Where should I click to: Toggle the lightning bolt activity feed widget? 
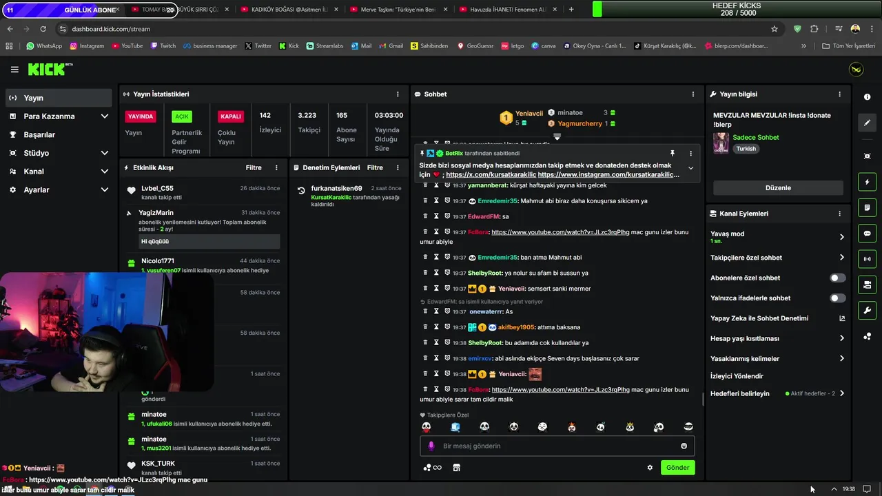[x=867, y=183]
